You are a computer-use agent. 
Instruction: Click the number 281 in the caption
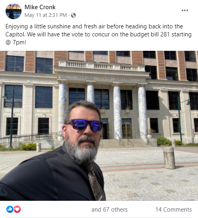click(x=165, y=34)
